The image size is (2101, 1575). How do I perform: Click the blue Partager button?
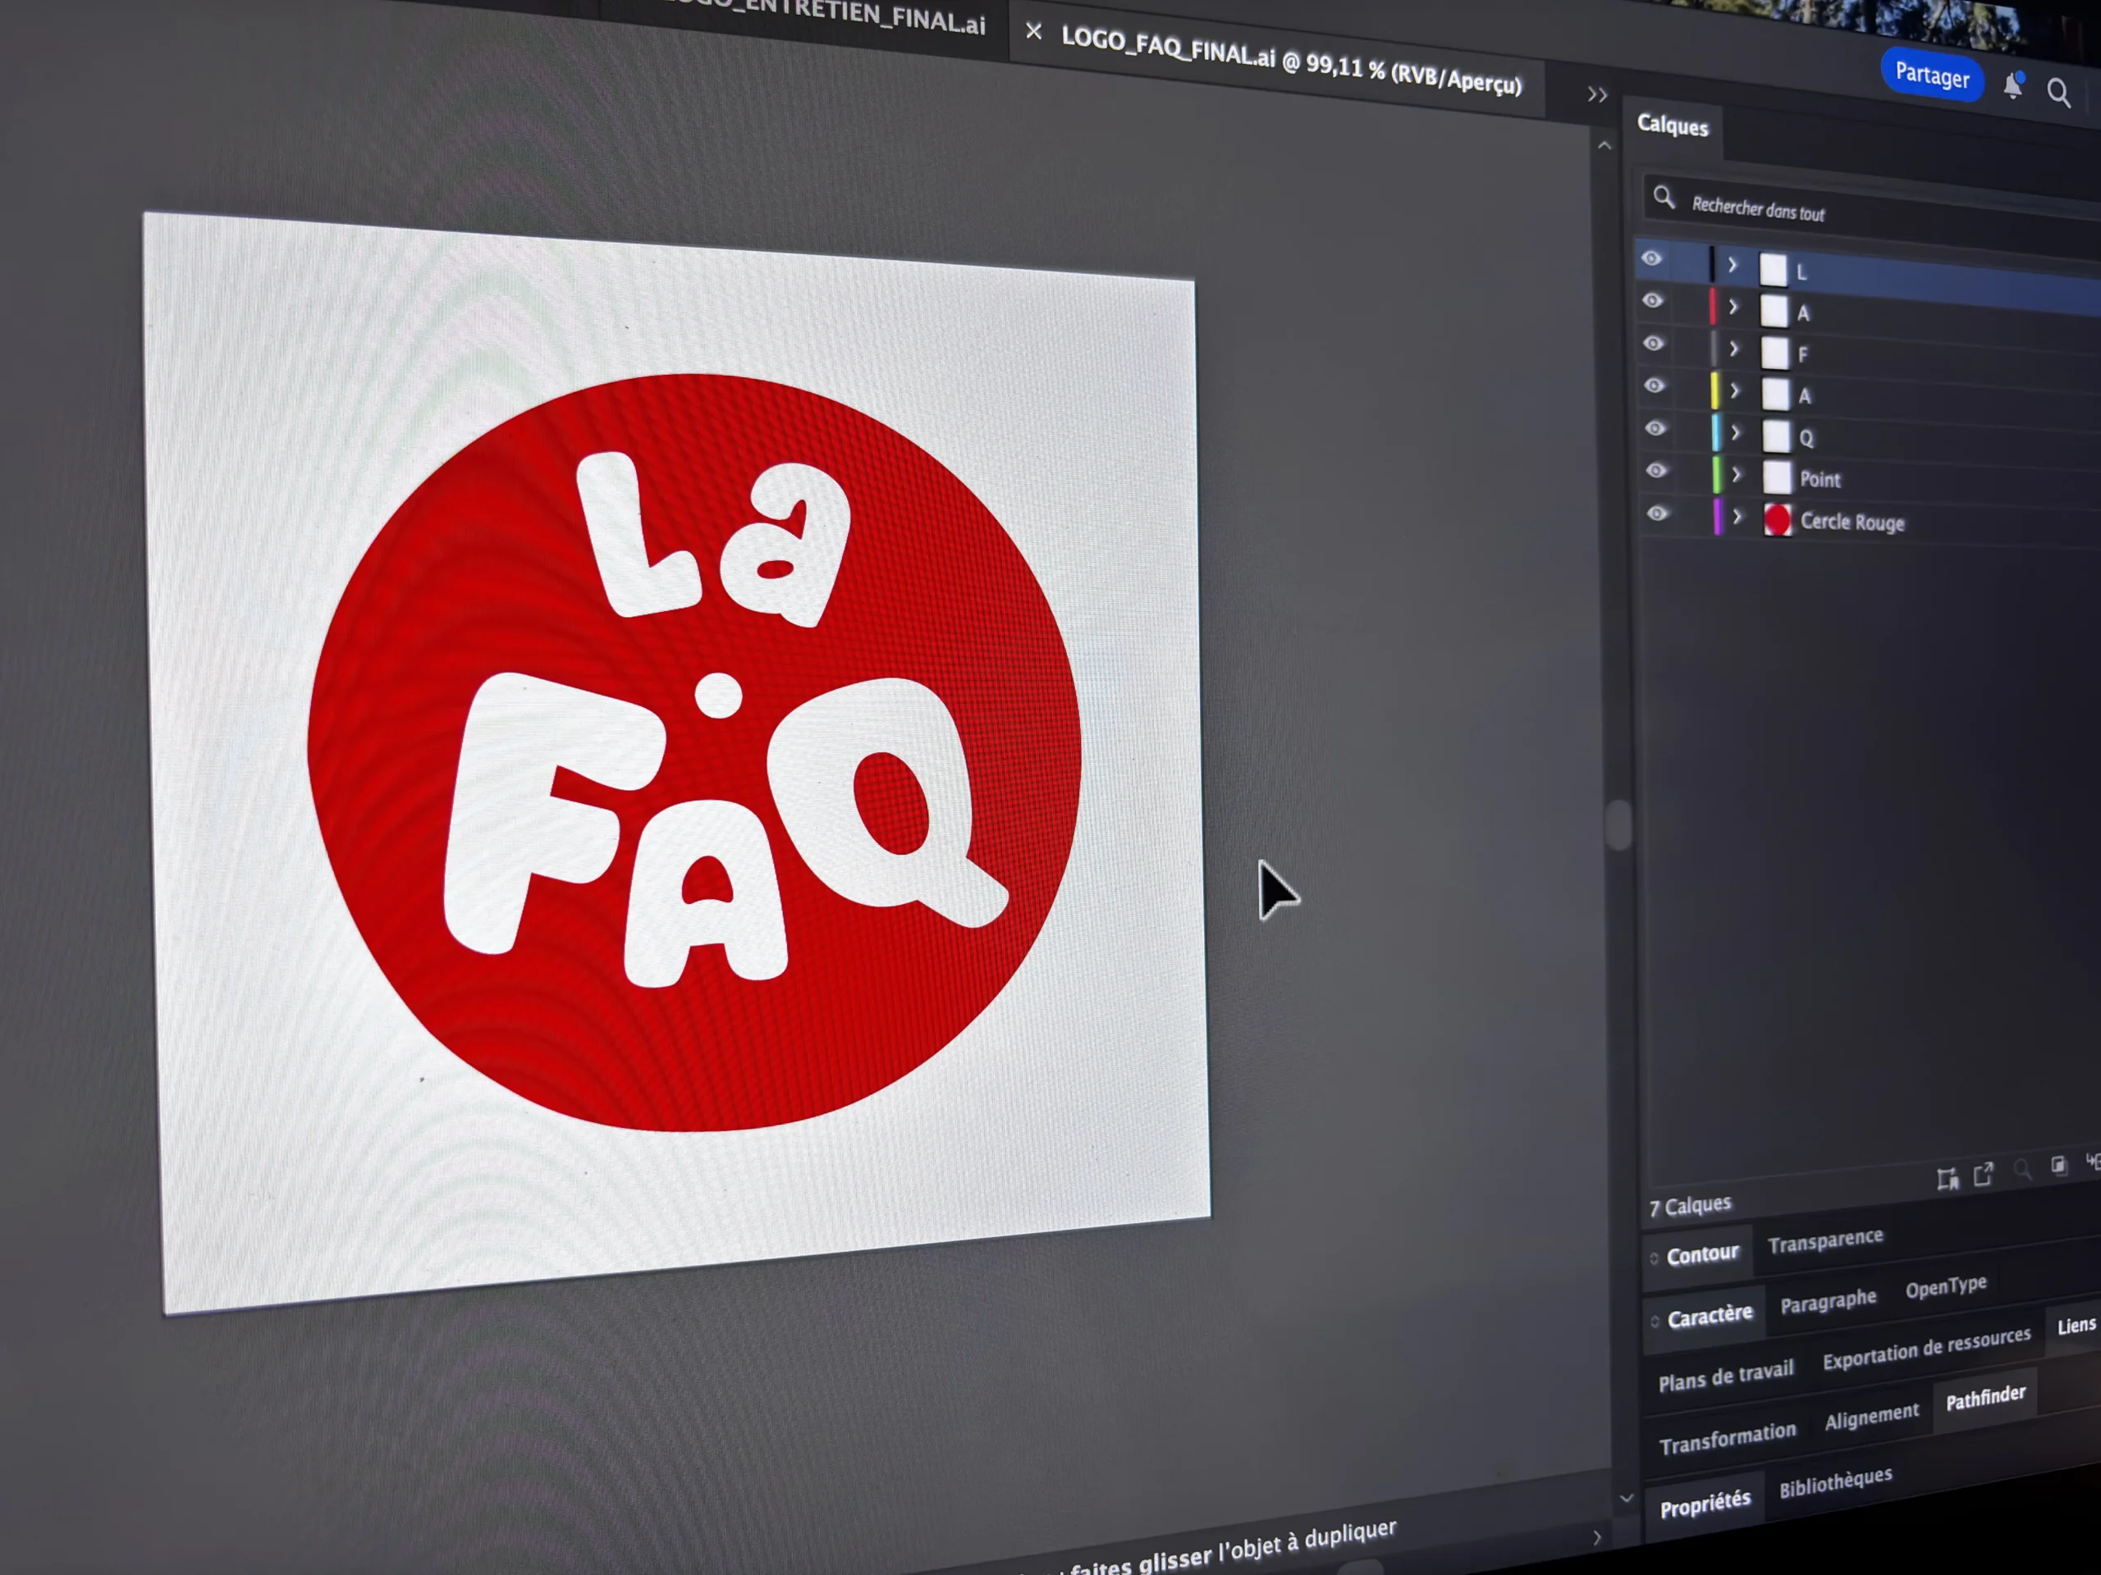coord(1932,74)
